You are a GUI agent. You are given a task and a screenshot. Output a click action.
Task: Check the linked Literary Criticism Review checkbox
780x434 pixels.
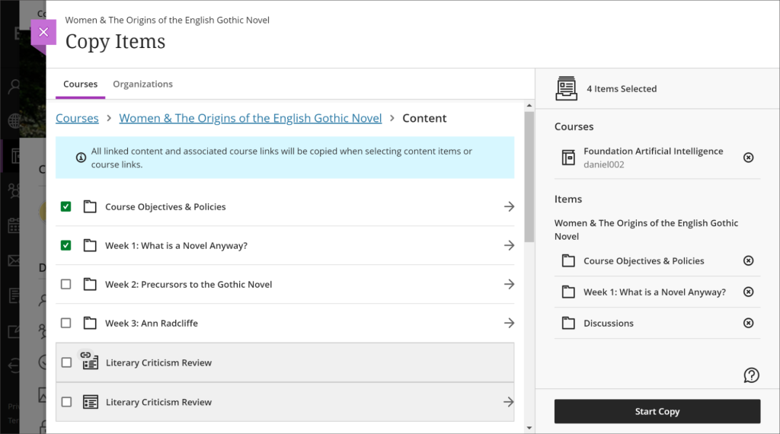tap(66, 362)
